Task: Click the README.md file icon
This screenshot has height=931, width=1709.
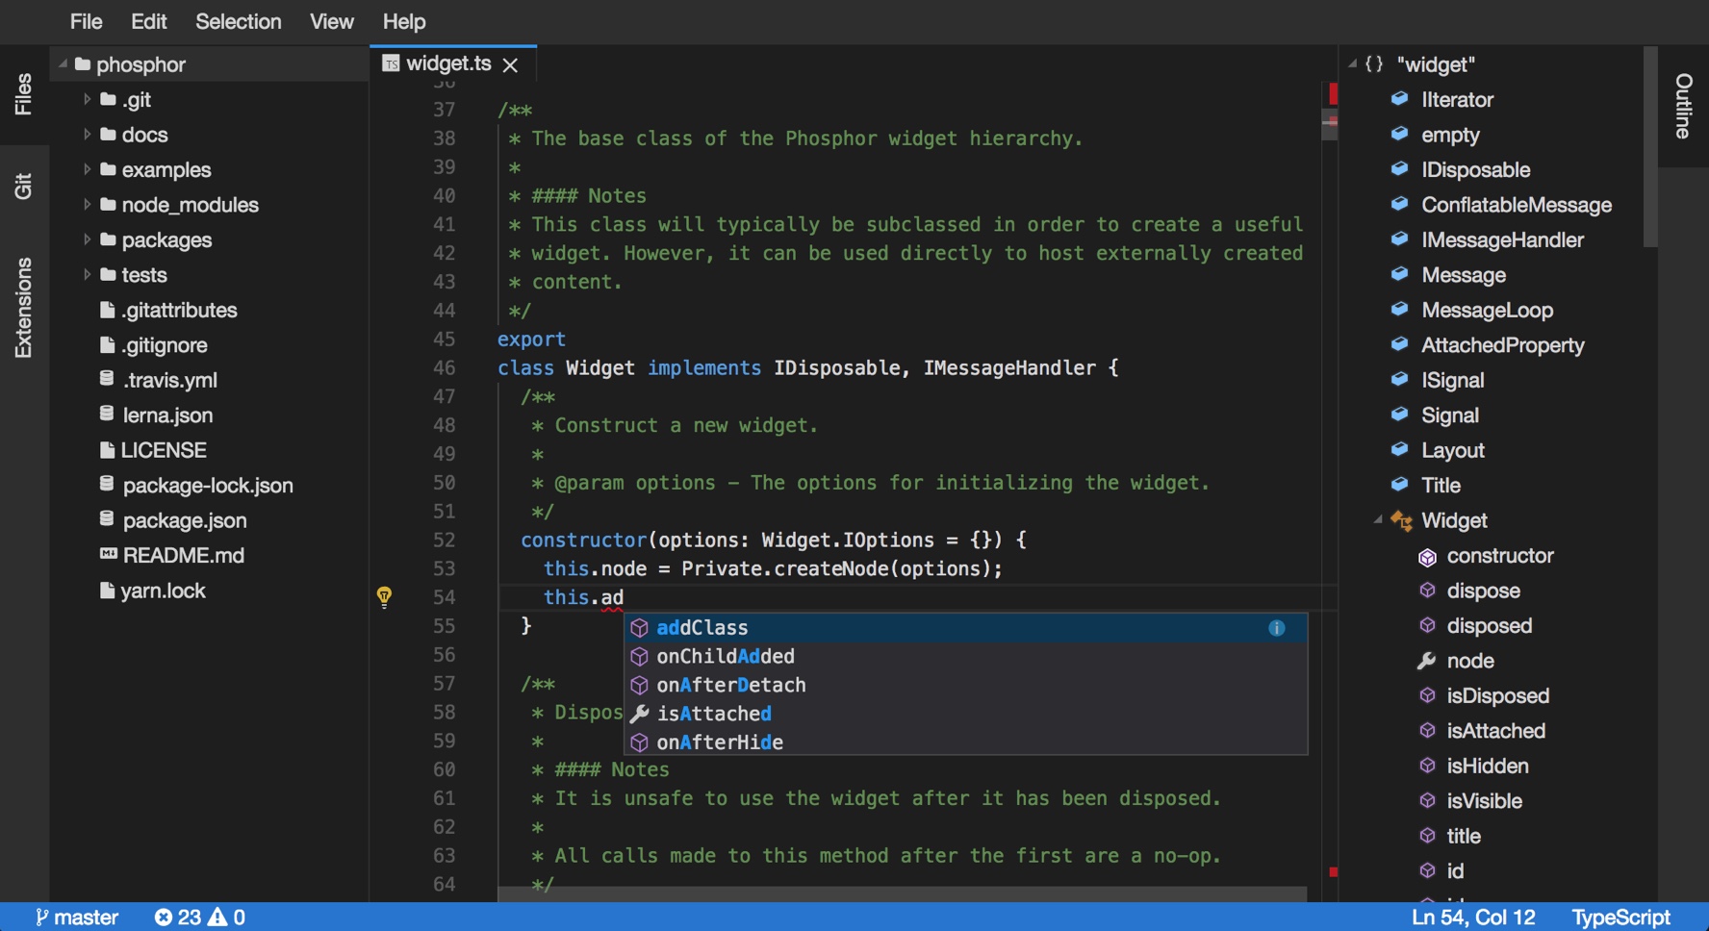Action: coord(108,555)
